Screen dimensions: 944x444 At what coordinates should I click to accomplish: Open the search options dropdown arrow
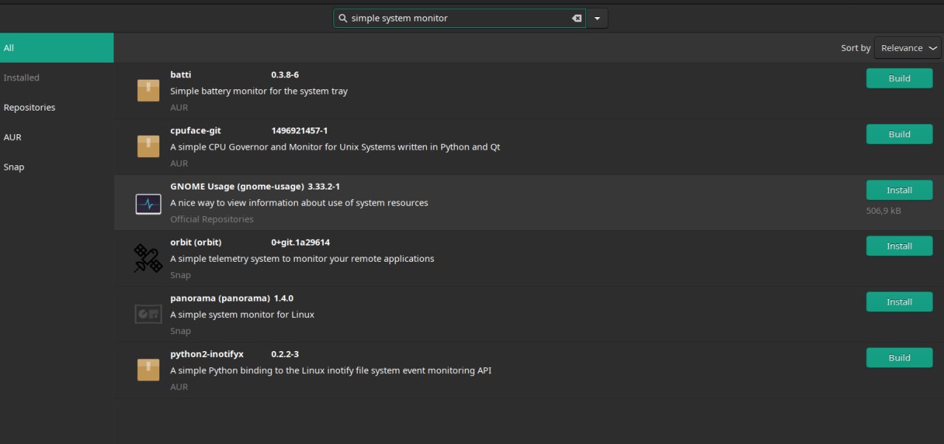click(x=597, y=18)
